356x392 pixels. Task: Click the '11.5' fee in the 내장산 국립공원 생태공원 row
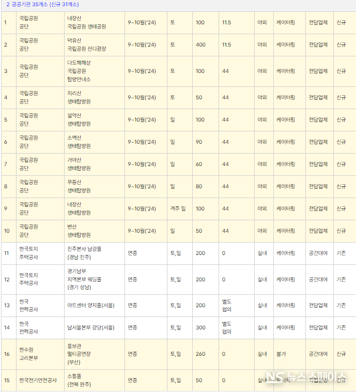tap(227, 23)
